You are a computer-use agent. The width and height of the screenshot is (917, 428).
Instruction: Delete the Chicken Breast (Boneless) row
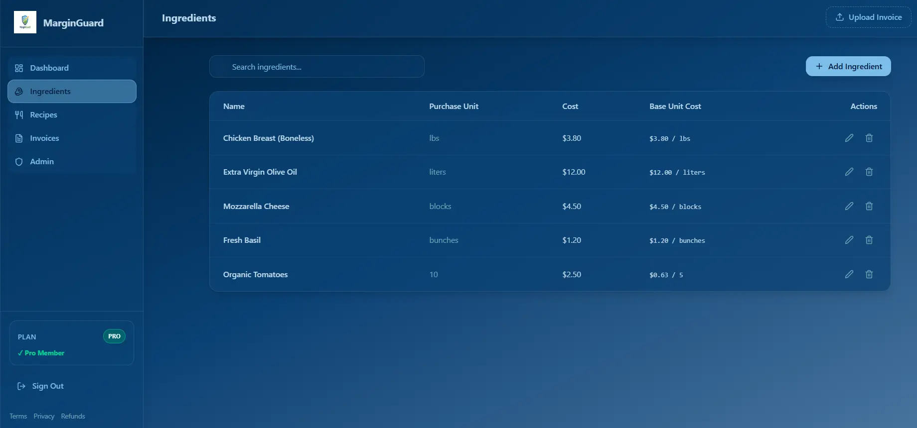pos(869,138)
